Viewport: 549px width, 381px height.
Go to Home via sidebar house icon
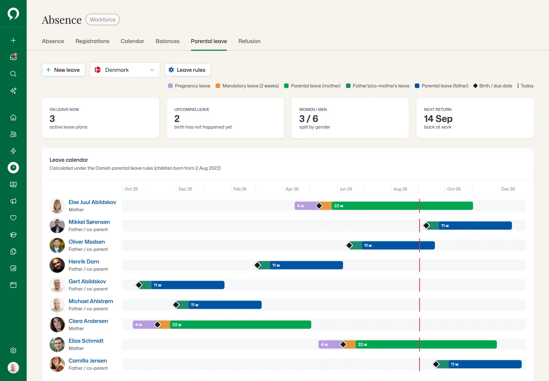(13, 117)
